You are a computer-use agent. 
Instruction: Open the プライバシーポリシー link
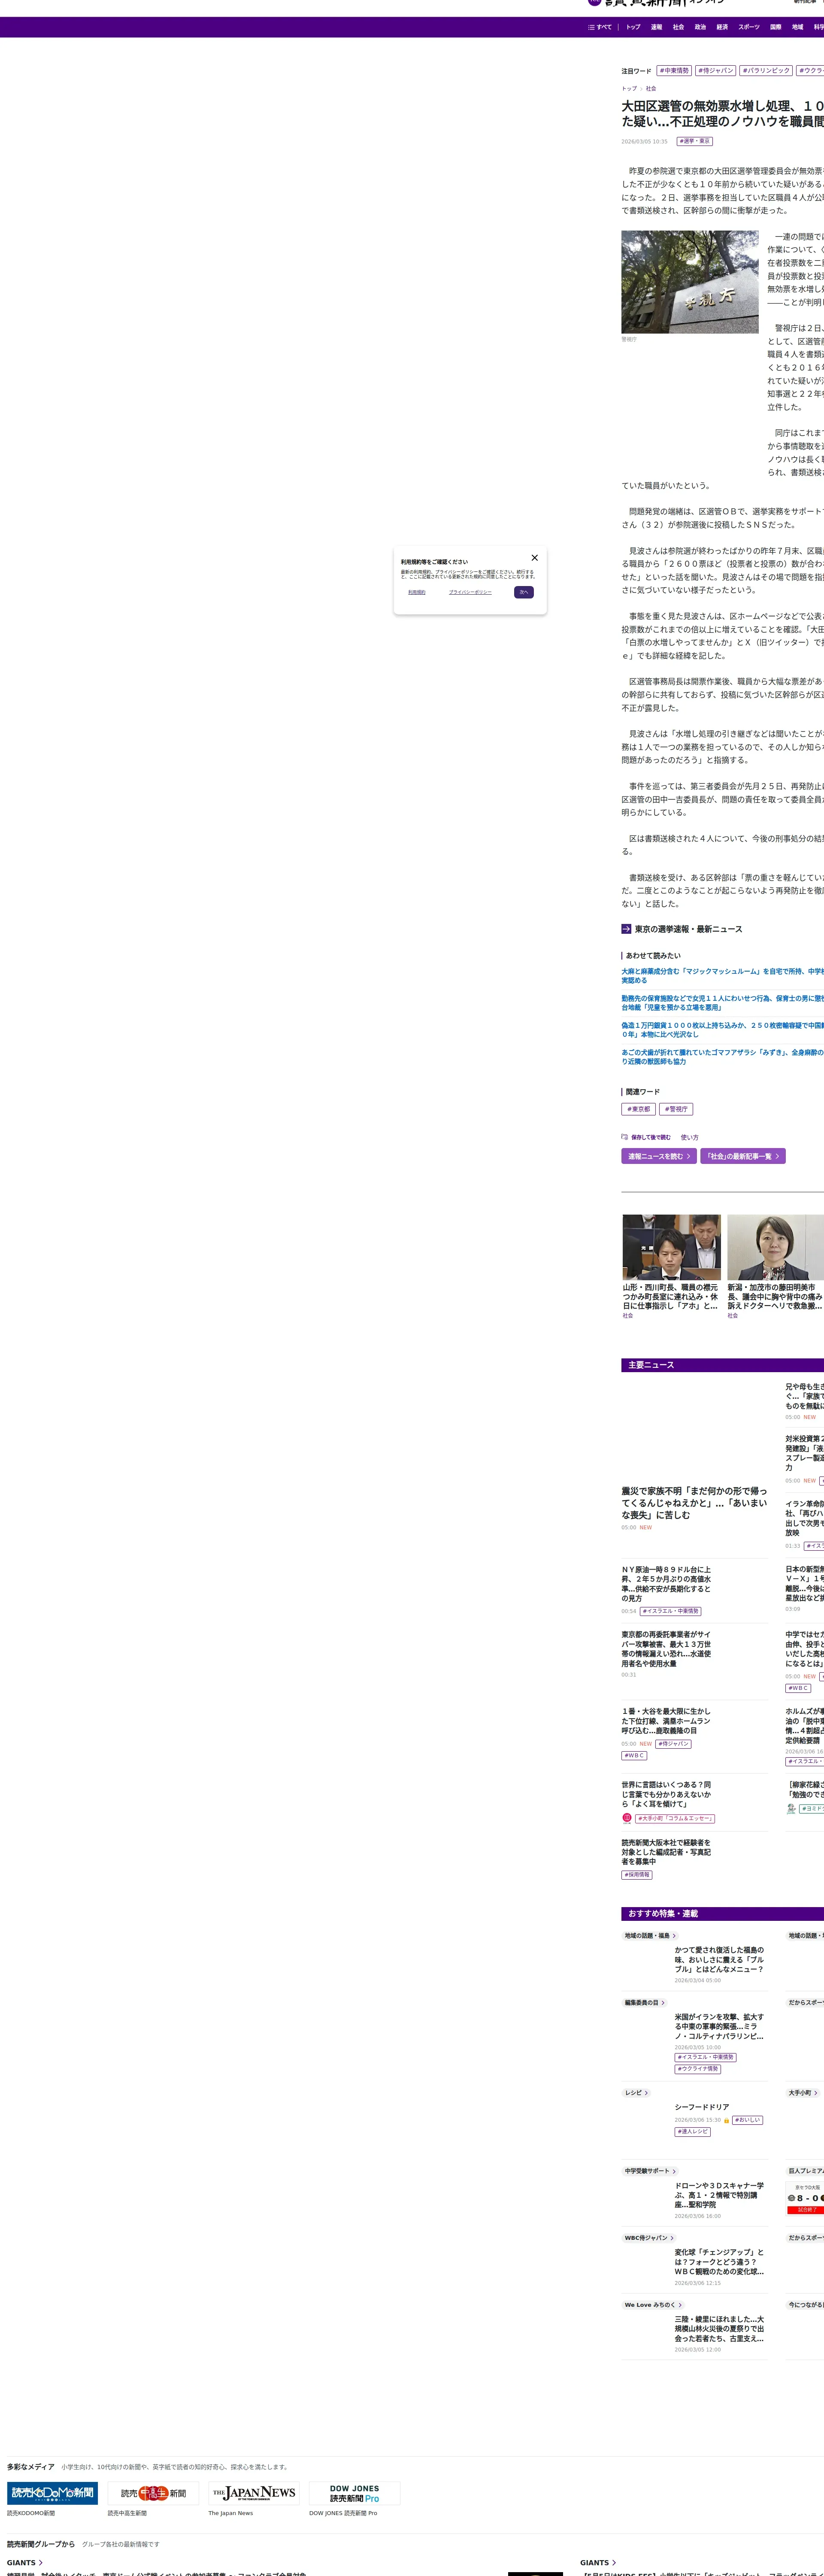[470, 592]
